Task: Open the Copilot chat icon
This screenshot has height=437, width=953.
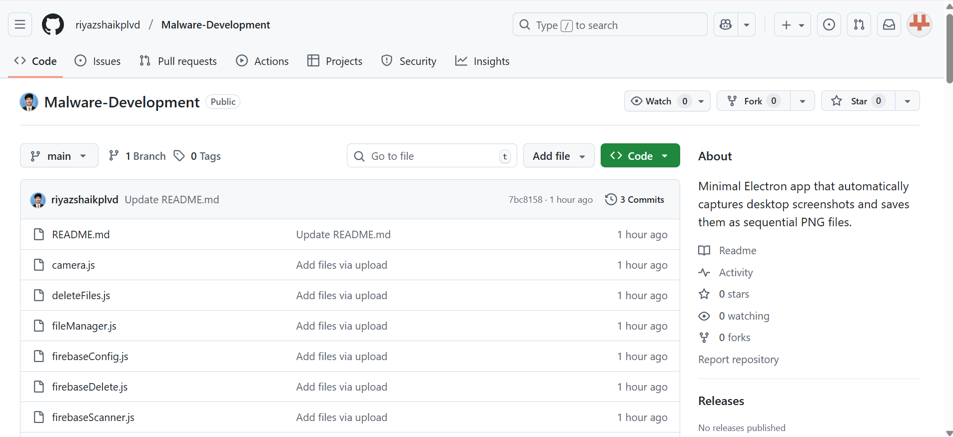Action: coord(726,24)
